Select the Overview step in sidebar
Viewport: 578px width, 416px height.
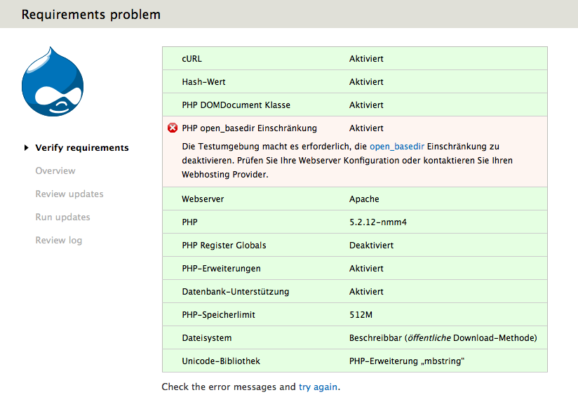pos(55,171)
